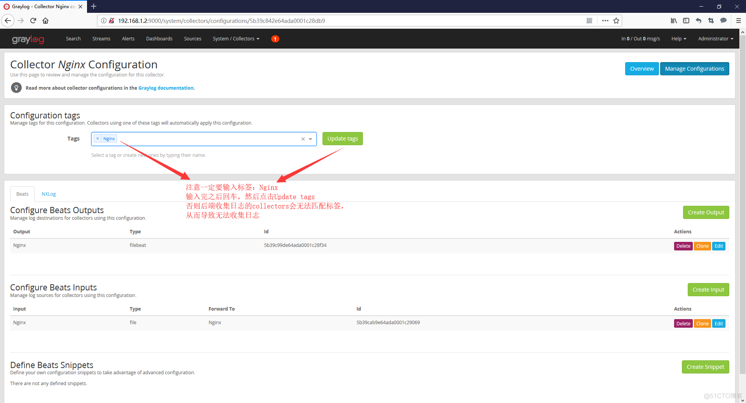Select input Id 5b39cab9e64ada0001c29069

pos(388,323)
